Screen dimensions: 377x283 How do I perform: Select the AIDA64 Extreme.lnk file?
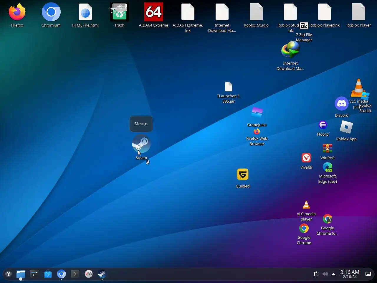click(188, 12)
